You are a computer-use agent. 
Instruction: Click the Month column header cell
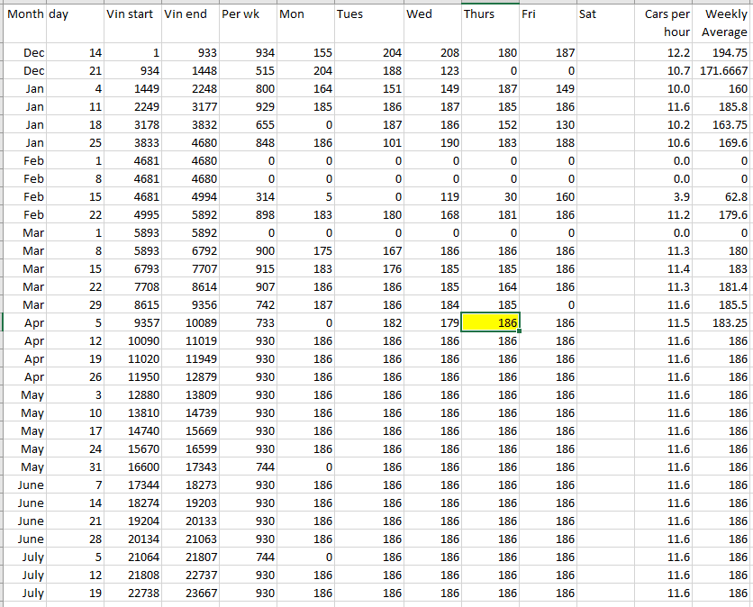coord(23,15)
